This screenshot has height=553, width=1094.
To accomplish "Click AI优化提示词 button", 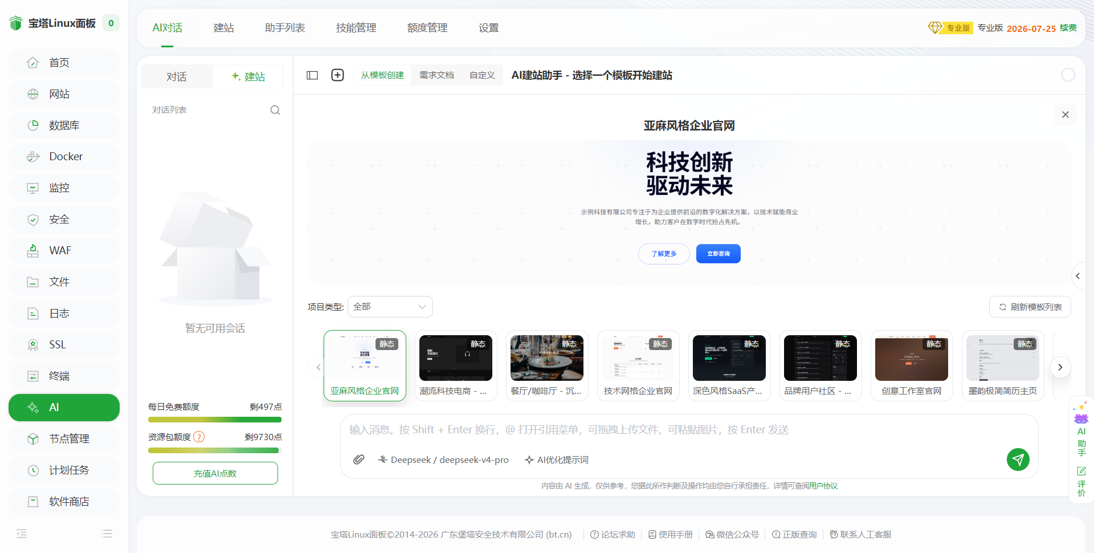I will pyautogui.click(x=557, y=460).
